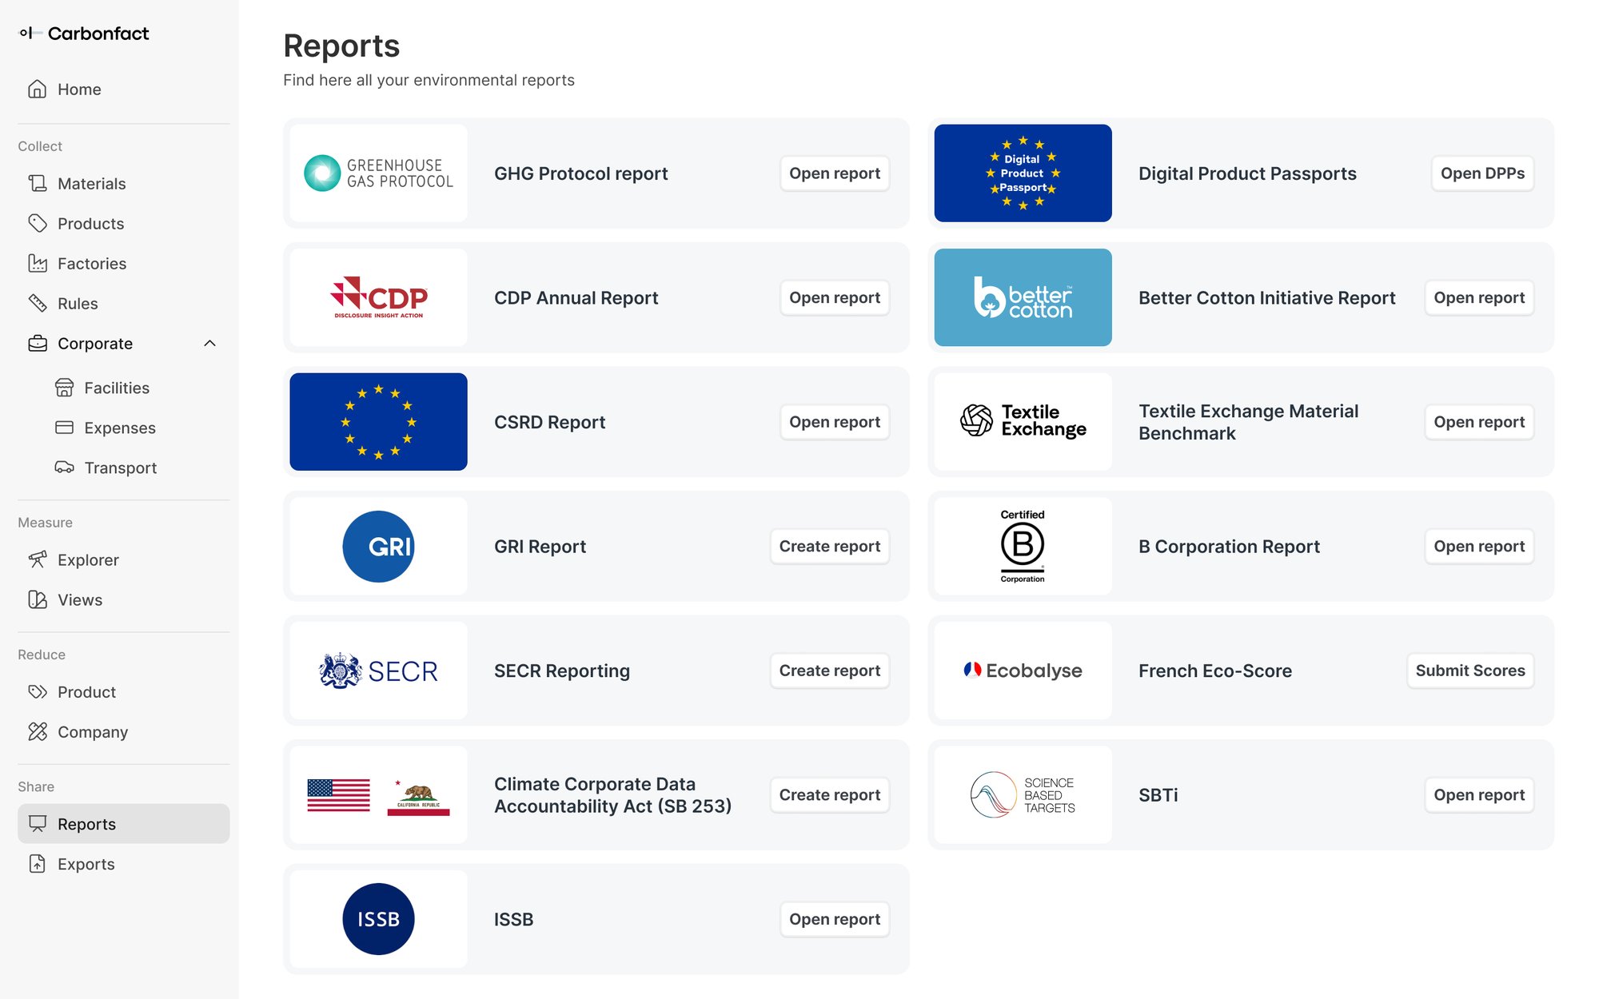The image size is (1599, 999).
Task: Select the Materials scroll icon in sidebar
Action: point(37,183)
